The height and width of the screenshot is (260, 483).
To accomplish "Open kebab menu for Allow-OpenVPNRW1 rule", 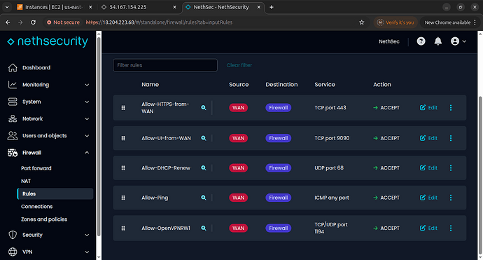I will click(451, 228).
